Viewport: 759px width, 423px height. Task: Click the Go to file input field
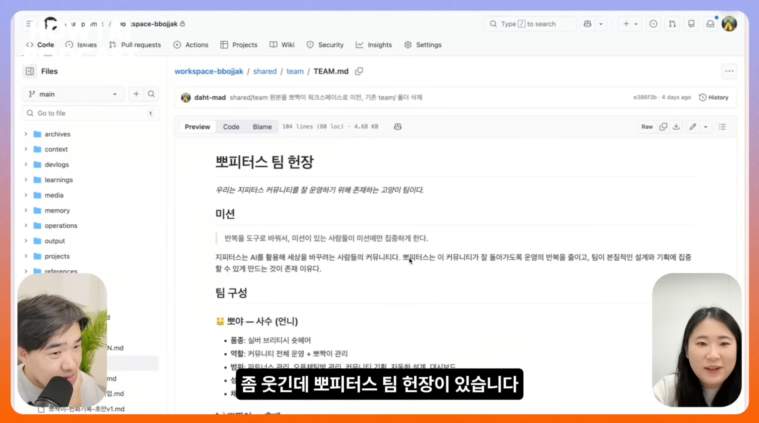click(90, 113)
